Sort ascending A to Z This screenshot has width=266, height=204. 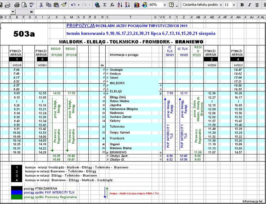click(x=120, y=5)
